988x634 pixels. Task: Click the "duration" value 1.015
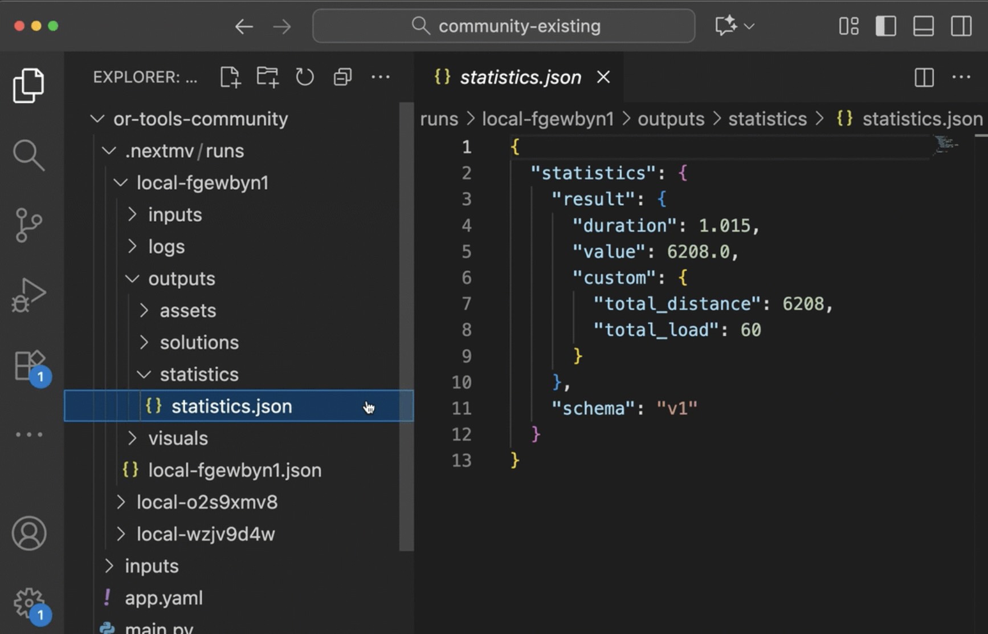724,225
